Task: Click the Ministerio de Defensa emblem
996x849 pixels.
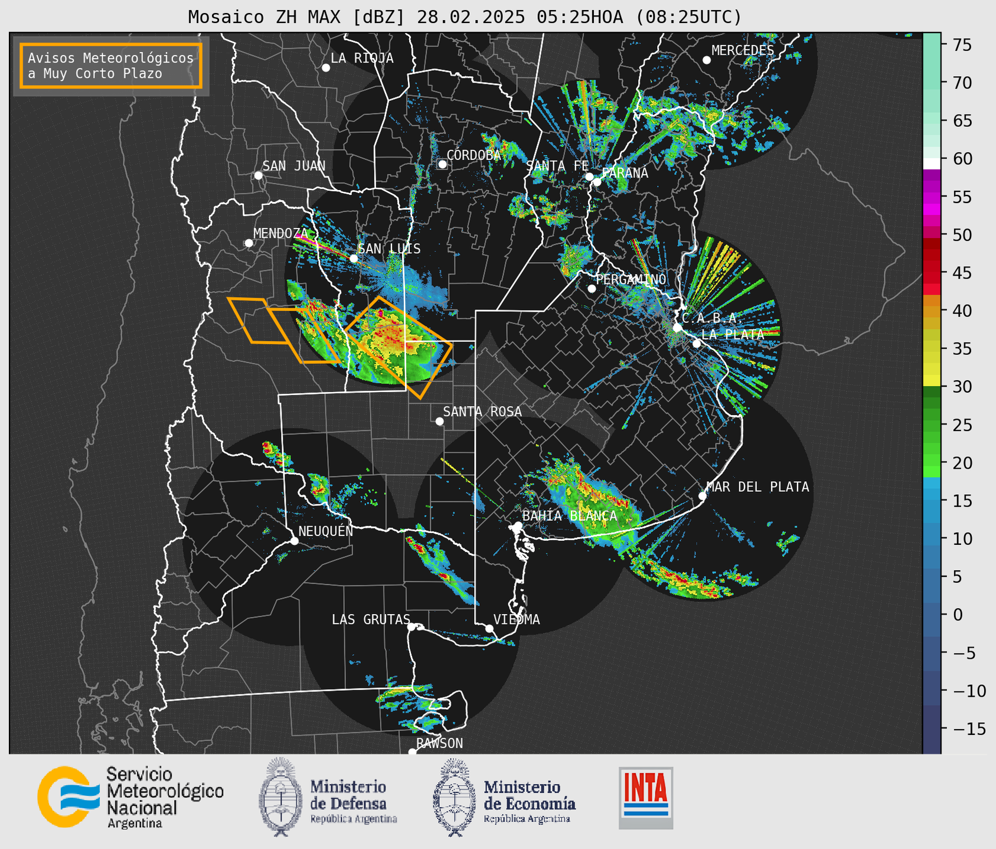Action: (x=280, y=796)
